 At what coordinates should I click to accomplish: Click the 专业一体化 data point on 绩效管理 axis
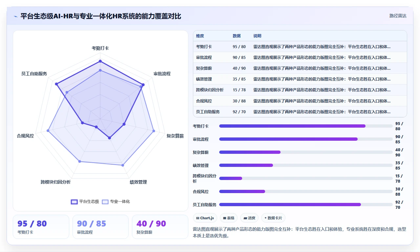point(123,165)
